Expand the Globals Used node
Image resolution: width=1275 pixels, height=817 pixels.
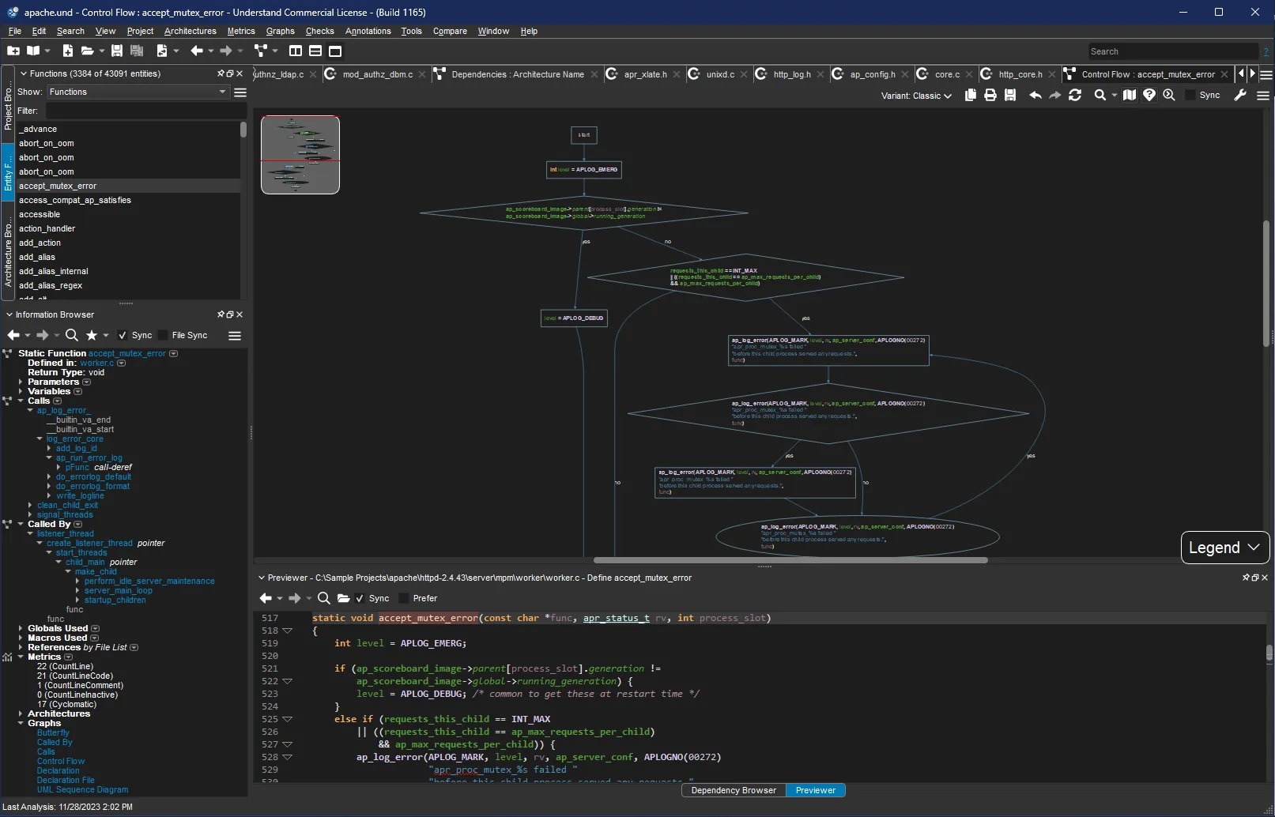click(21, 628)
